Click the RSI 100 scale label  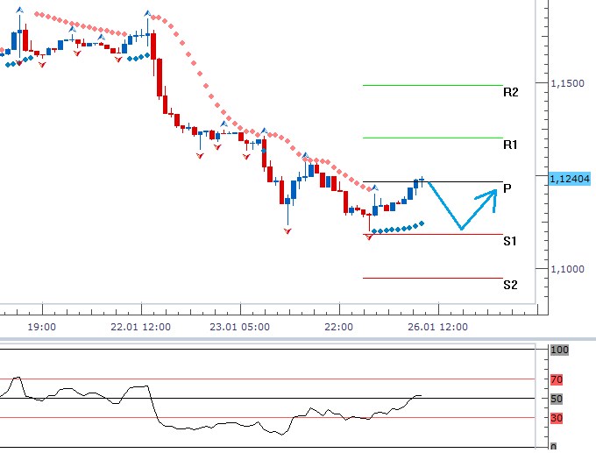click(x=559, y=350)
